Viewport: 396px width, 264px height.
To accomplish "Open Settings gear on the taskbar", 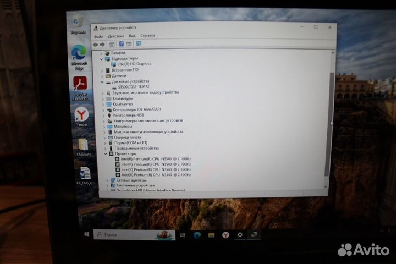I will pos(240,235).
